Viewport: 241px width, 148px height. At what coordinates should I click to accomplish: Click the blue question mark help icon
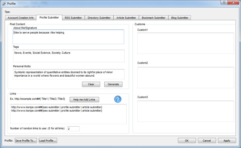[x=118, y=99]
